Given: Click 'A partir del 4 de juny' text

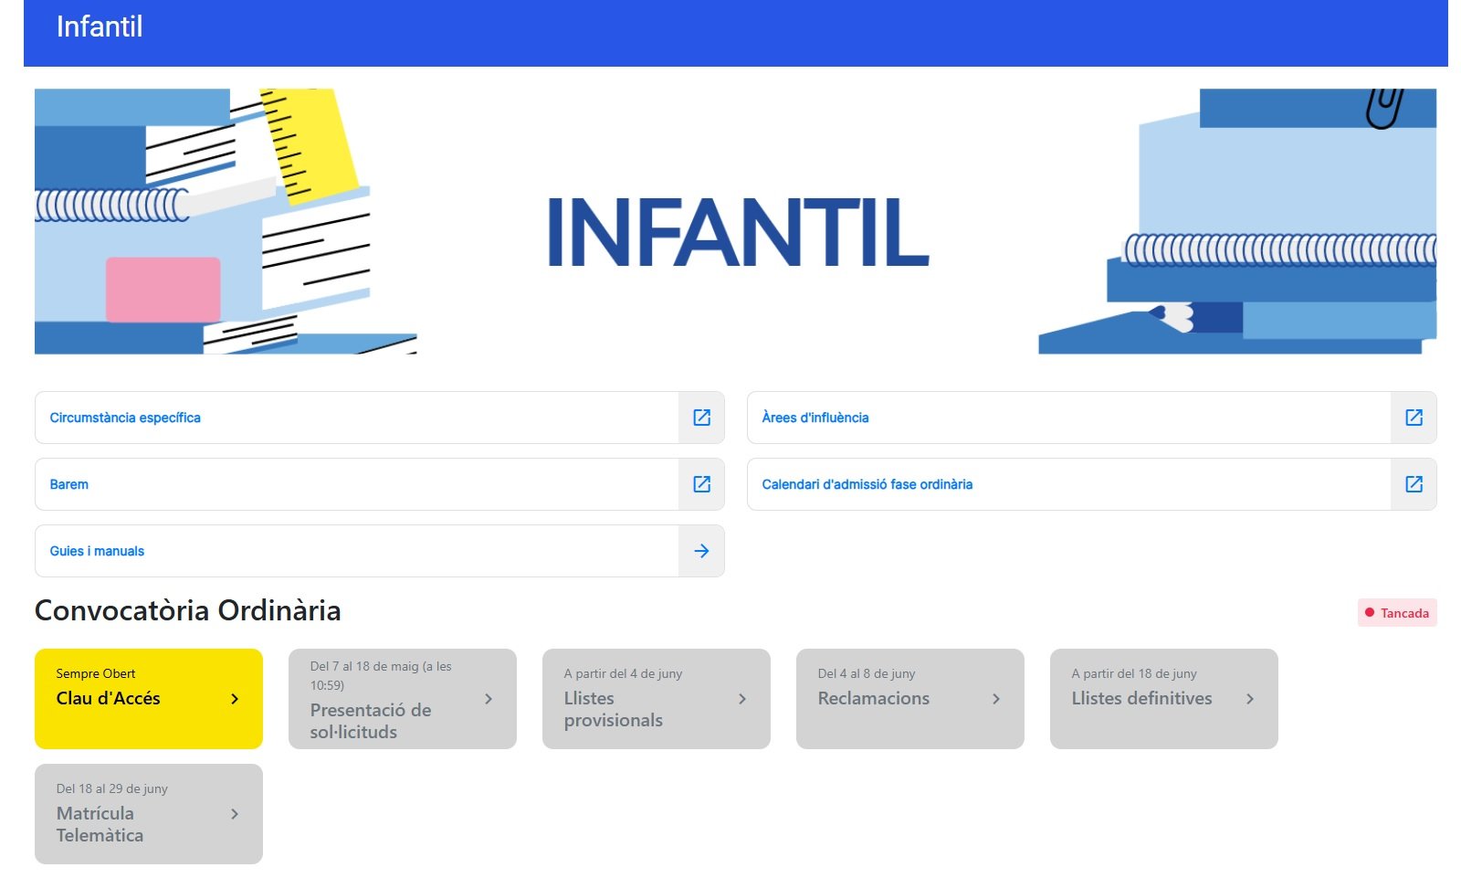Looking at the screenshot, I should (x=623, y=673).
